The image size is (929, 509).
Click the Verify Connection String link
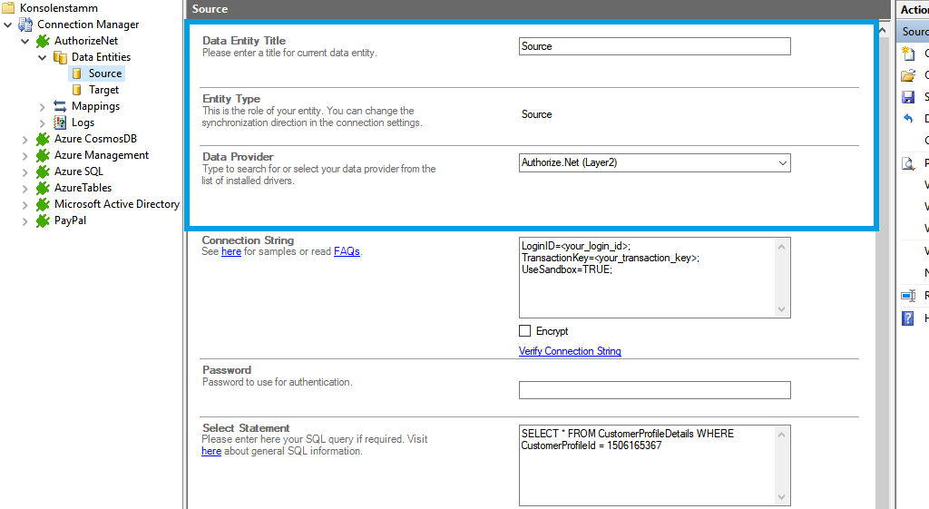tap(570, 351)
